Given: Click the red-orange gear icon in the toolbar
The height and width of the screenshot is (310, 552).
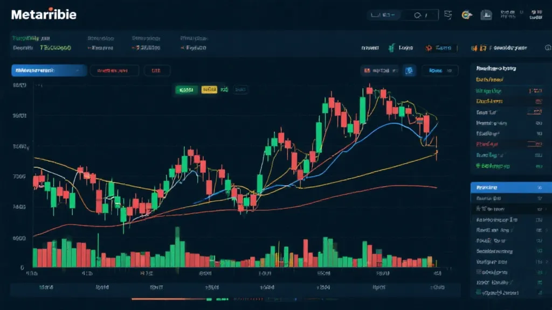Looking at the screenshot, I should (429, 48).
